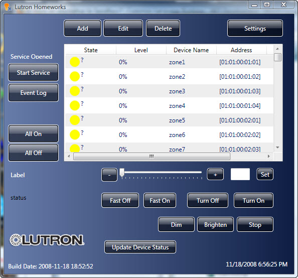
Task: Open Edit for the selected device
Action: [123, 28]
